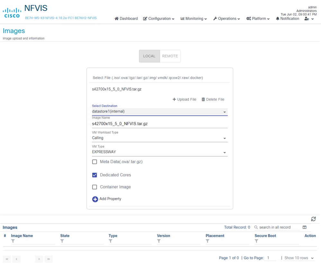
Task: Open the Dashboard page
Action: [126, 19]
